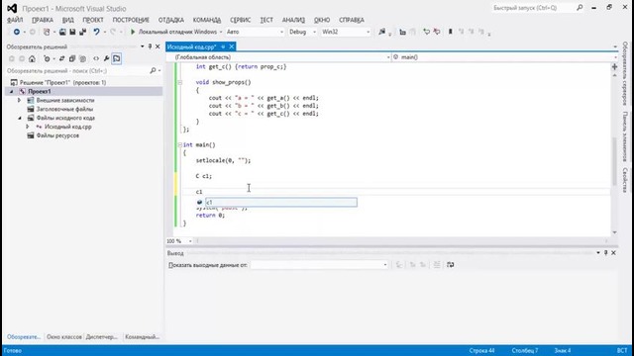The image size is (634, 356).
Task: Click Solution Explorer Home icon
Action: 32,59
